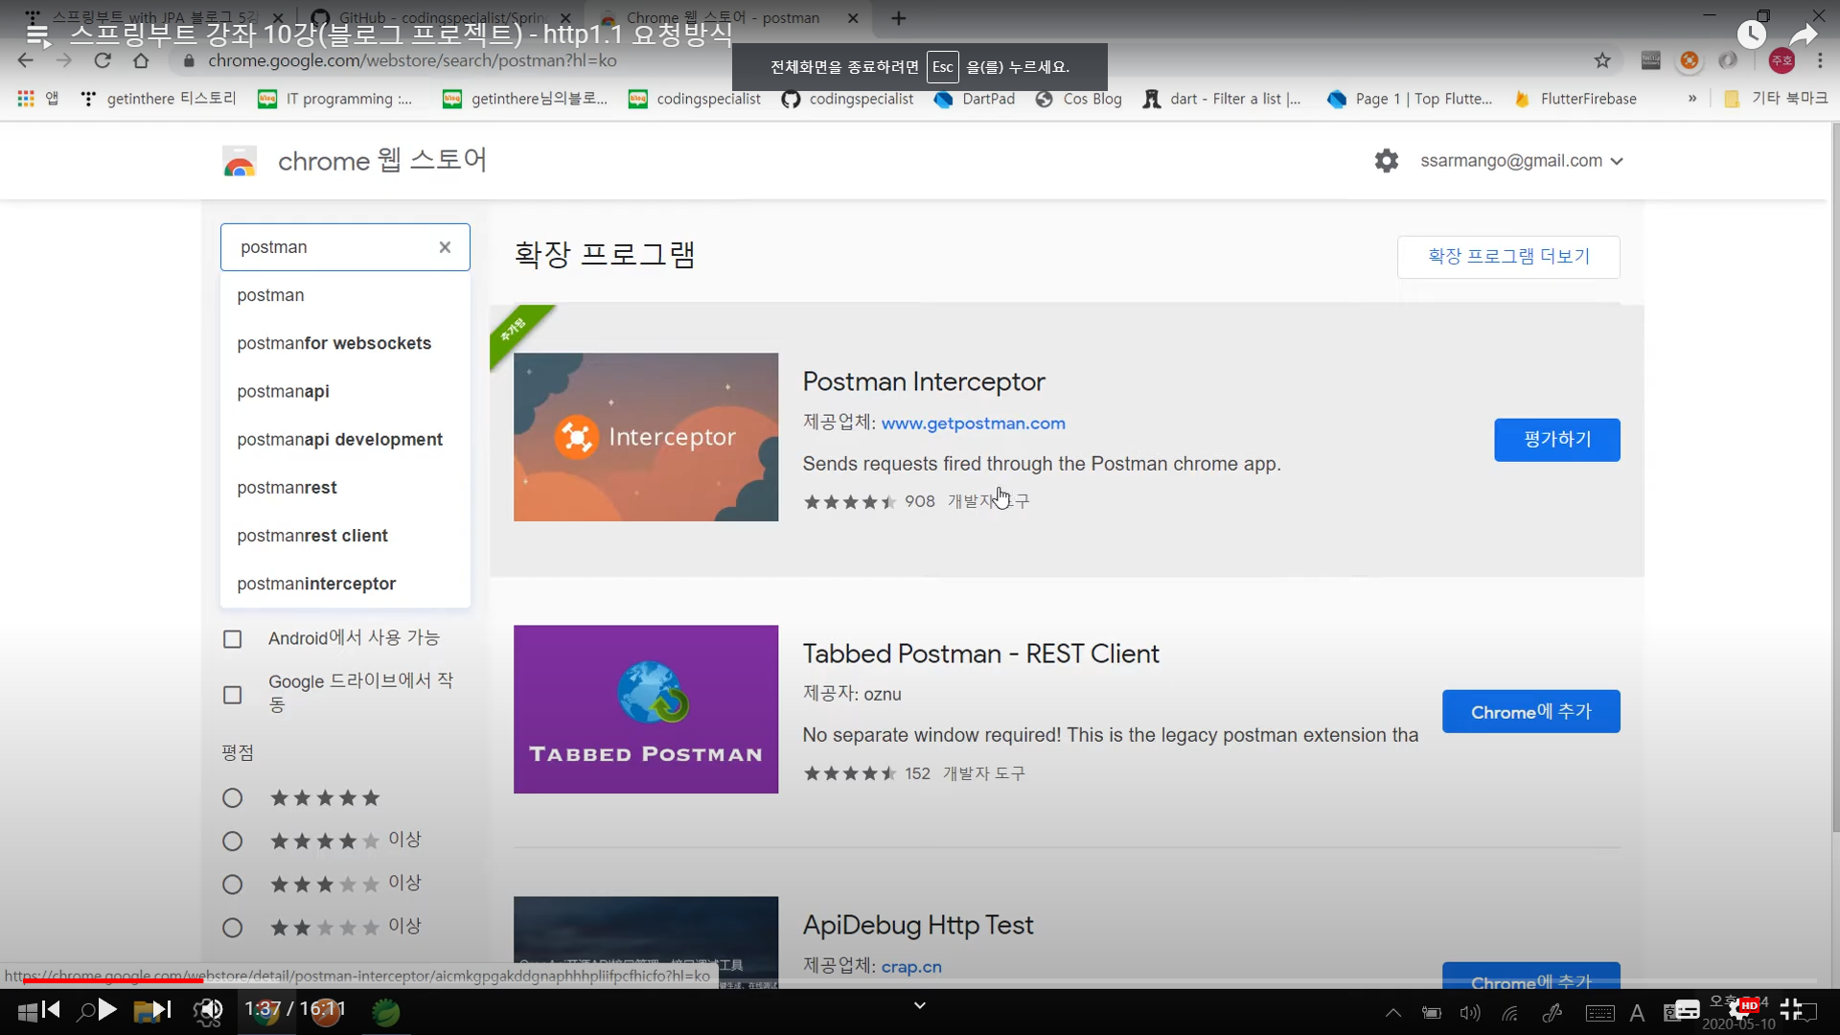Open the Tabbed Postman thumbnail image
This screenshot has width=1840, height=1035.
[x=646, y=709]
